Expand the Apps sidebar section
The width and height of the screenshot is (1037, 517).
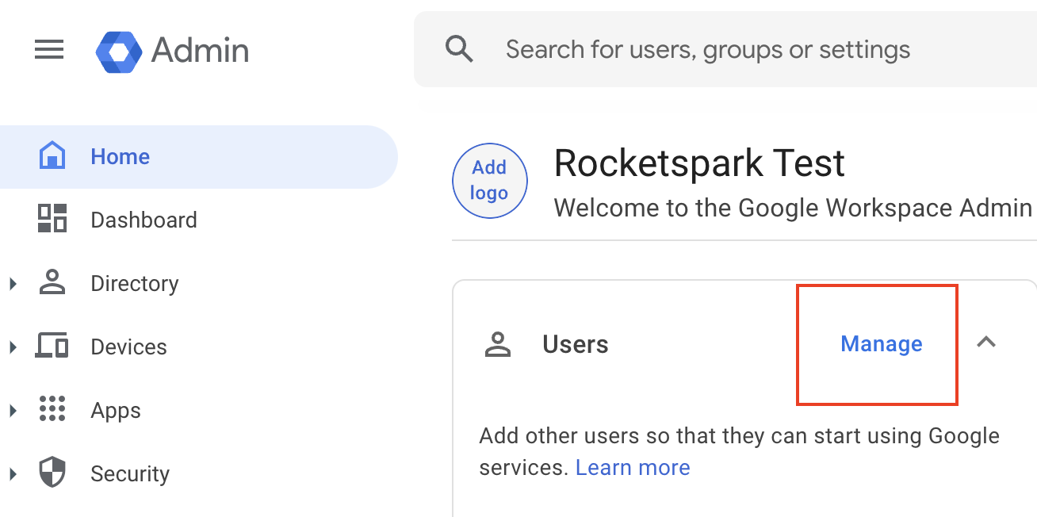point(13,410)
